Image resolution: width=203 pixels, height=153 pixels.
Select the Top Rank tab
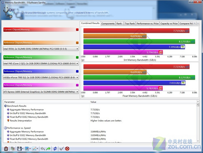click(130, 24)
